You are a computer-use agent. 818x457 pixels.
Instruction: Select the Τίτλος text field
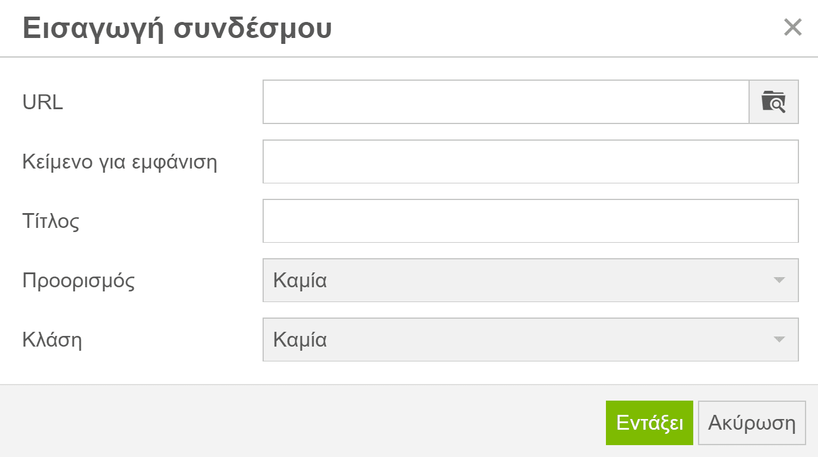(x=530, y=221)
